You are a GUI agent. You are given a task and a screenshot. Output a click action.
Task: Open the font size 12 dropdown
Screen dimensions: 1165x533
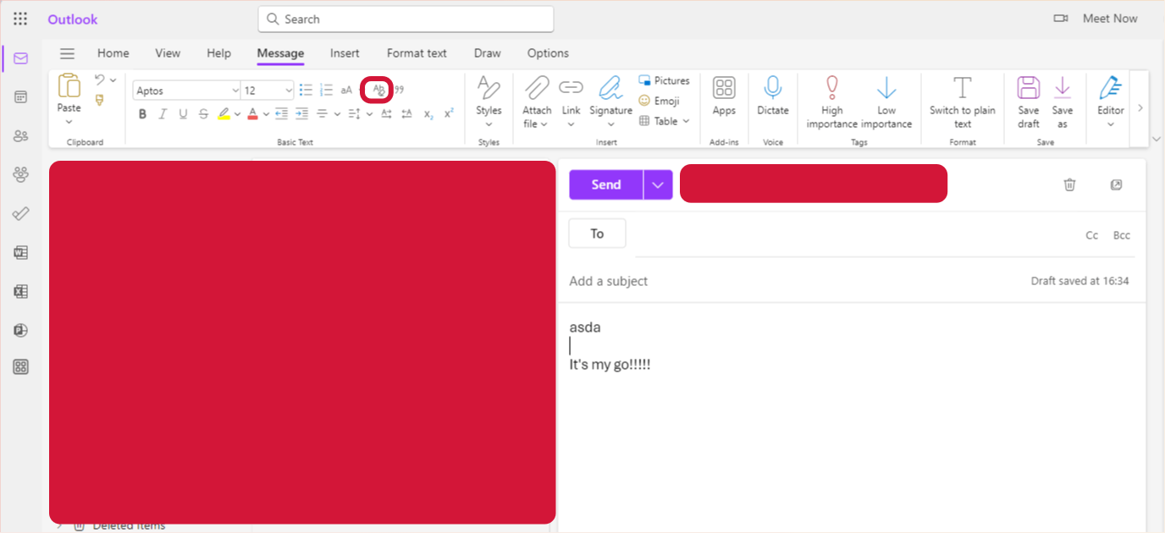289,91
